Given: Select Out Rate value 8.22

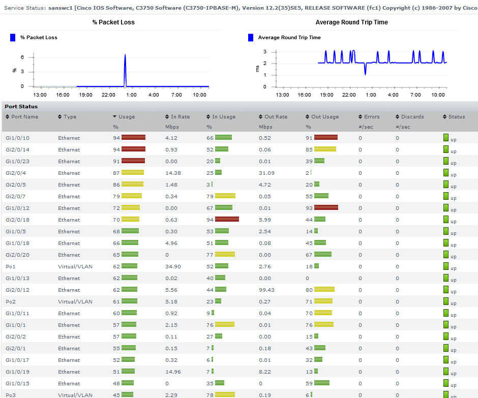Looking at the screenshot, I should 265,372.
